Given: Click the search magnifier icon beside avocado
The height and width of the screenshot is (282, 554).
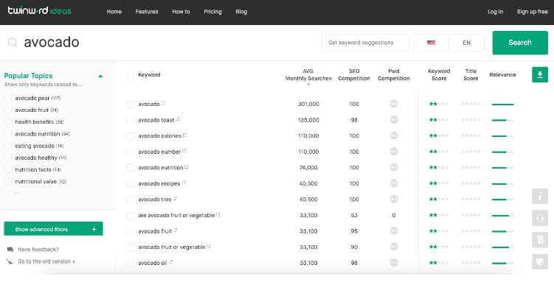Looking at the screenshot, I should tap(13, 43).
